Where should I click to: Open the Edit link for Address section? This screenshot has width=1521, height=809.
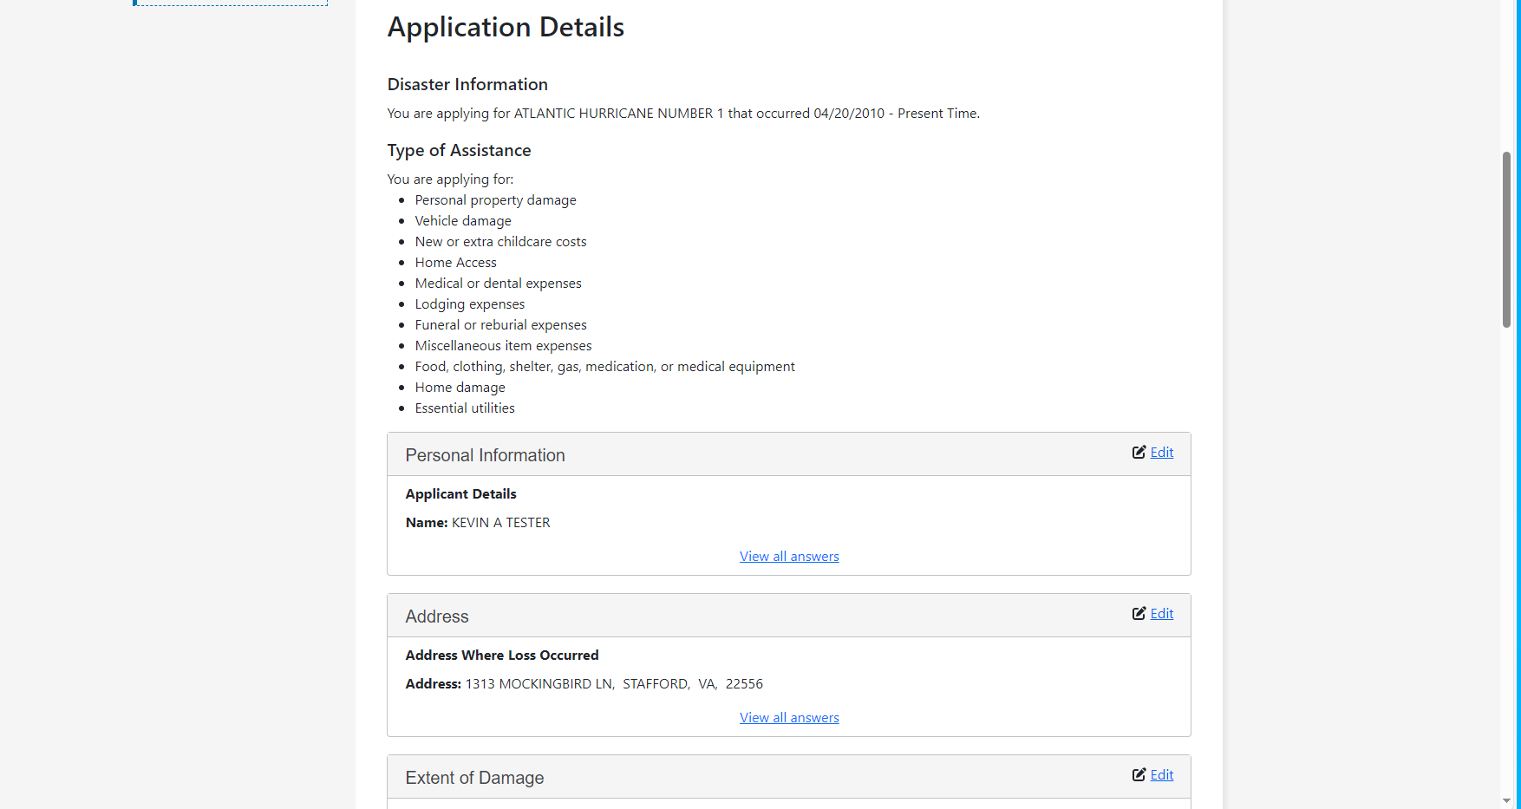[1161, 614]
